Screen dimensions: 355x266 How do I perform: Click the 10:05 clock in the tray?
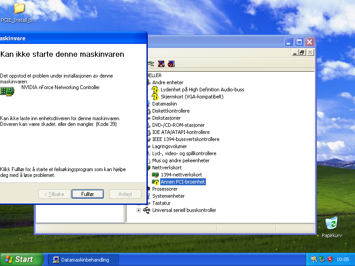pyautogui.click(x=343, y=259)
